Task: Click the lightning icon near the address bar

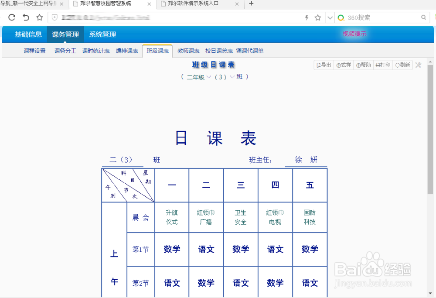Action: tap(307, 17)
